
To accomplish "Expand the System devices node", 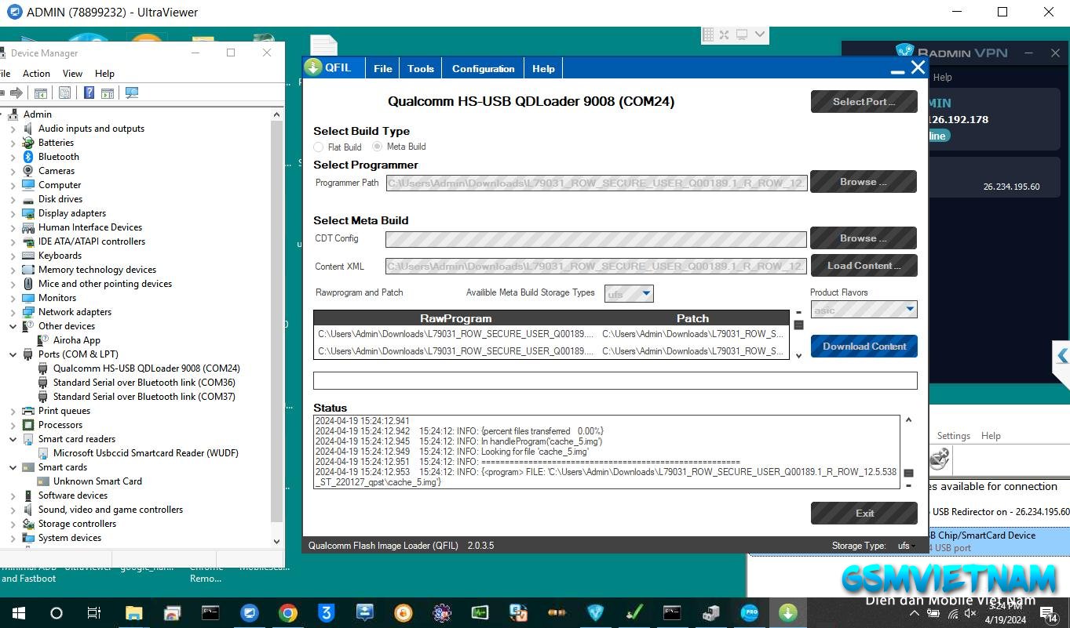I will click(x=13, y=538).
